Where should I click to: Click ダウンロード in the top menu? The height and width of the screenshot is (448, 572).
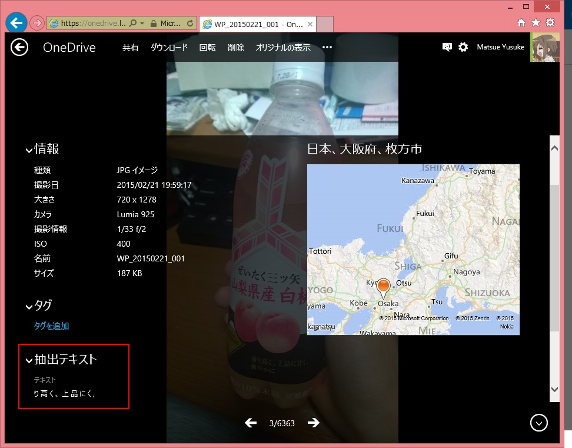(169, 48)
